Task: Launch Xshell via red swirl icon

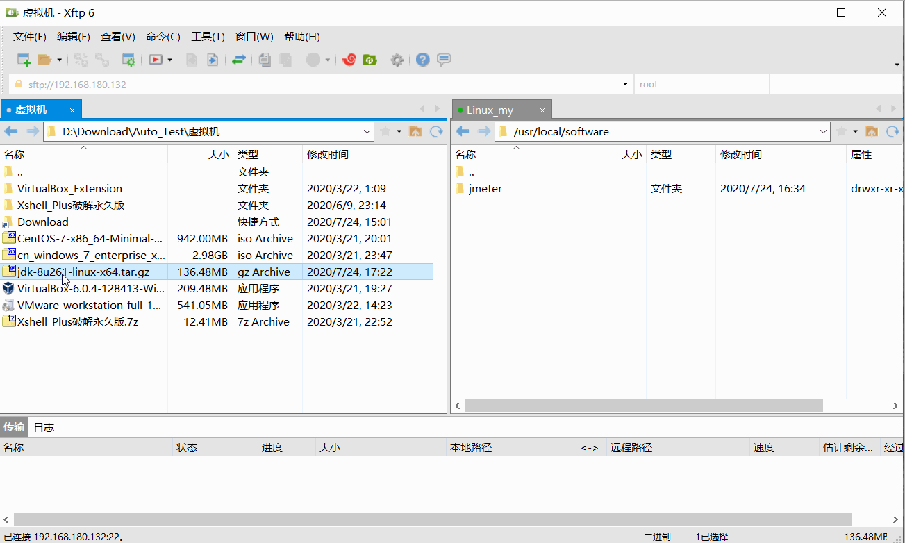Action: click(x=349, y=60)
